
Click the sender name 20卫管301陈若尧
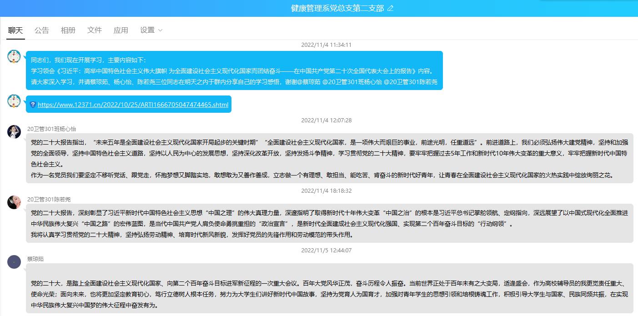[49, 200]
